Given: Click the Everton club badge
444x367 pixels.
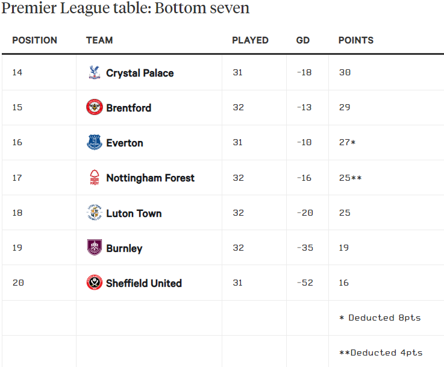Looking at the screenshot, I should (x=95, y=142).
